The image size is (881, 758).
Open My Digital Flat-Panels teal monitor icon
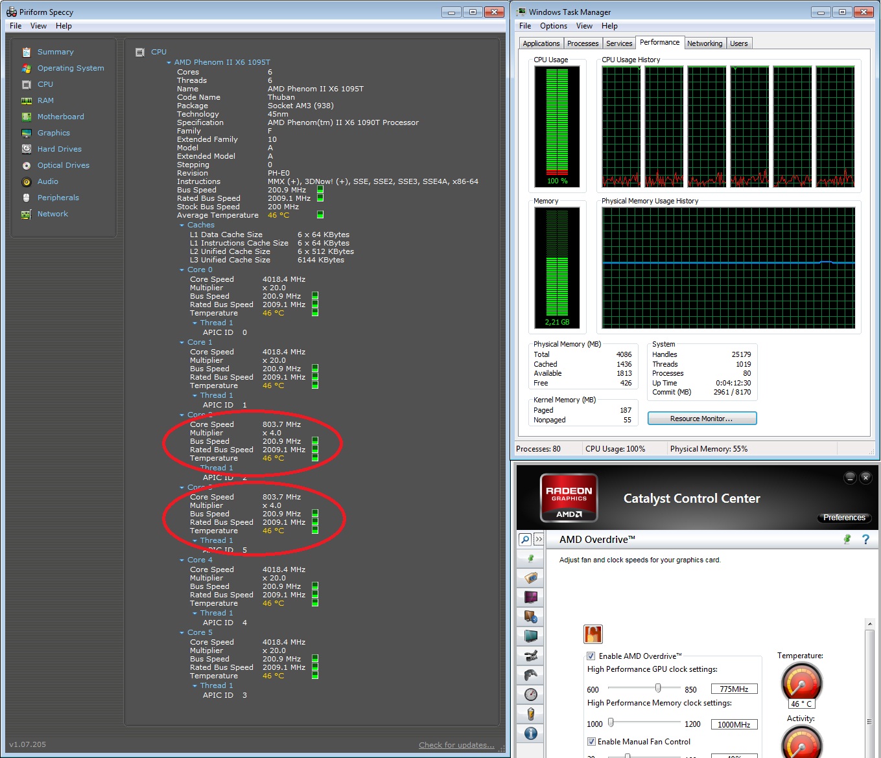point(531,636)
